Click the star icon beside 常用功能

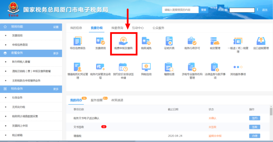coord(5,27)
